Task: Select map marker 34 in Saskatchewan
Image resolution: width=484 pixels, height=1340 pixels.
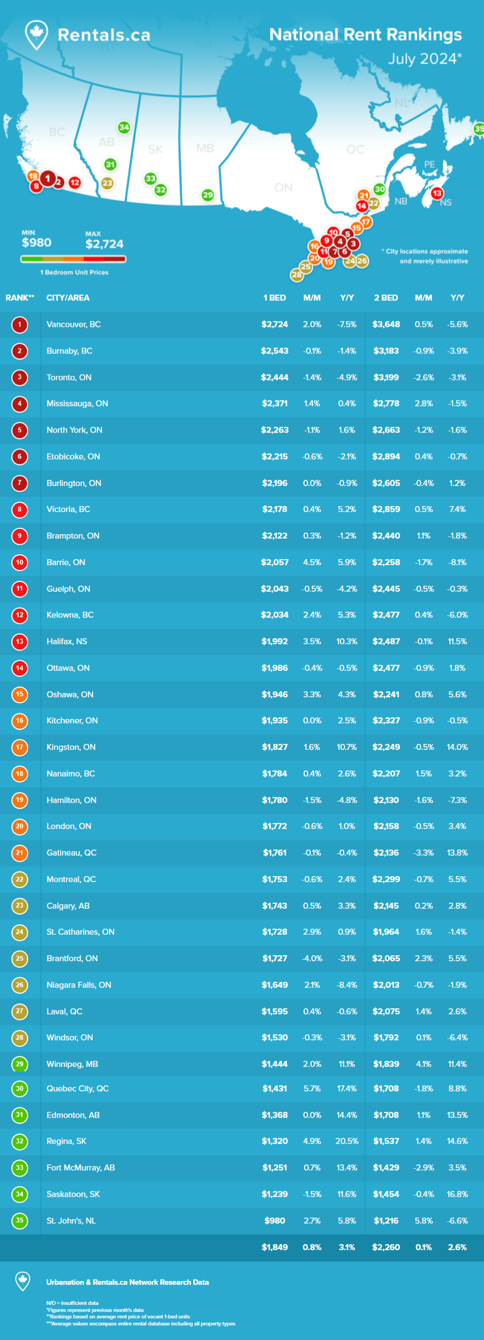Action: click(x=124, y=127)
